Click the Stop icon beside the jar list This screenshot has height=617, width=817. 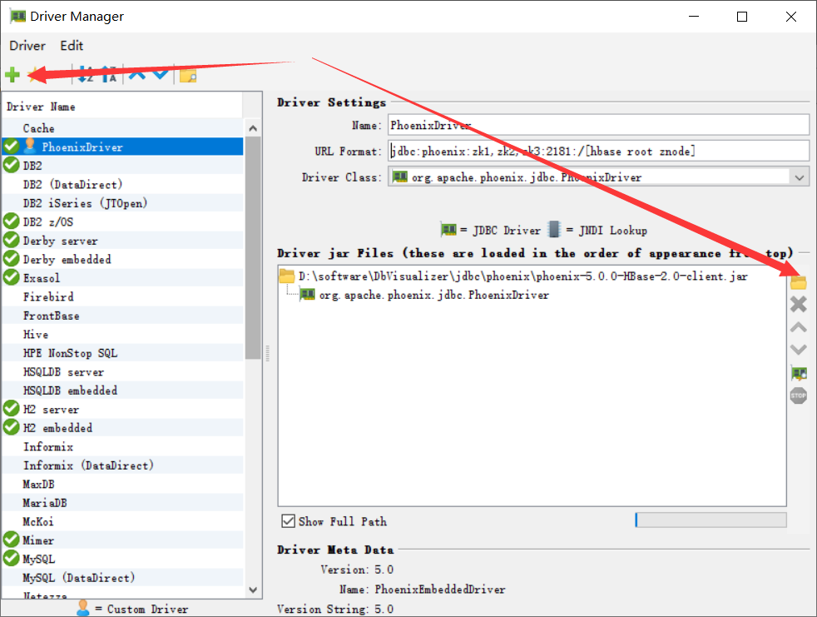click(798, 396)
